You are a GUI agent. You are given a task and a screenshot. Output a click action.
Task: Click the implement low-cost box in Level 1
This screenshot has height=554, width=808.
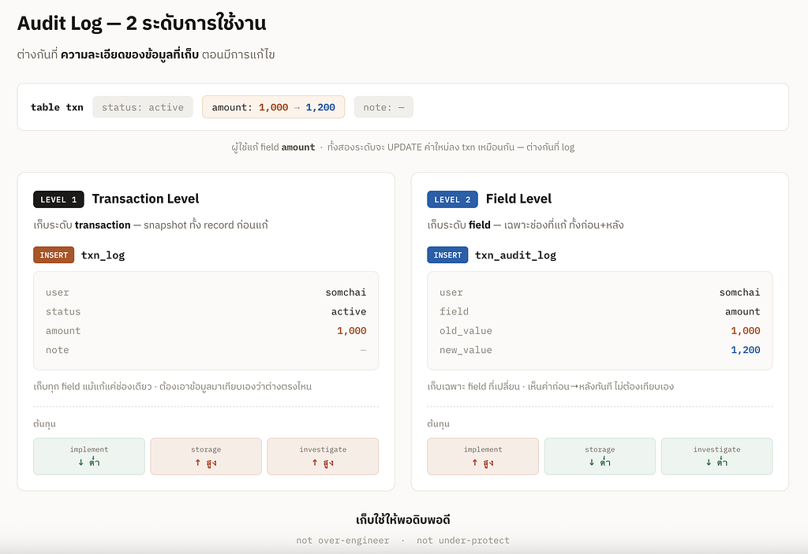(89, 456)
